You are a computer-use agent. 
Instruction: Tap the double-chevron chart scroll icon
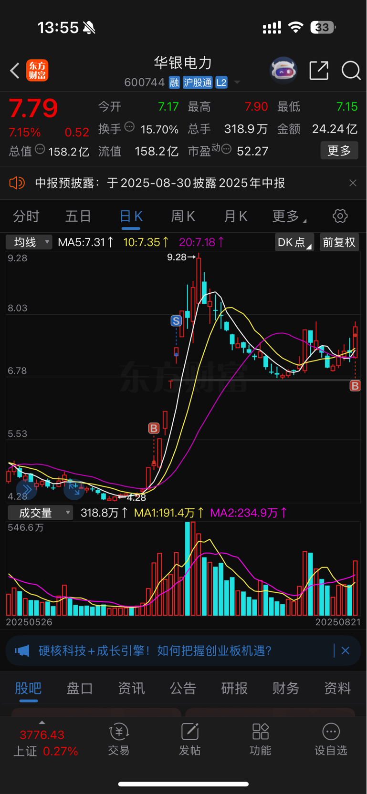(27, 489)
